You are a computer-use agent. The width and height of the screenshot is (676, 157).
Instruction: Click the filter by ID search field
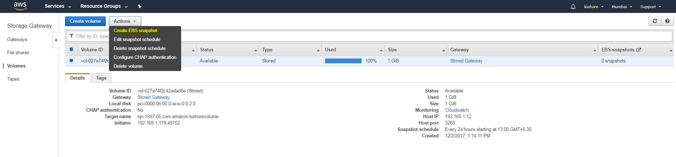(393, 36)
